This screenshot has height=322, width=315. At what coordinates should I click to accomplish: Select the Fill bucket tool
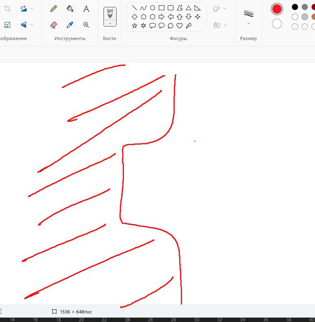click(70, 9)
